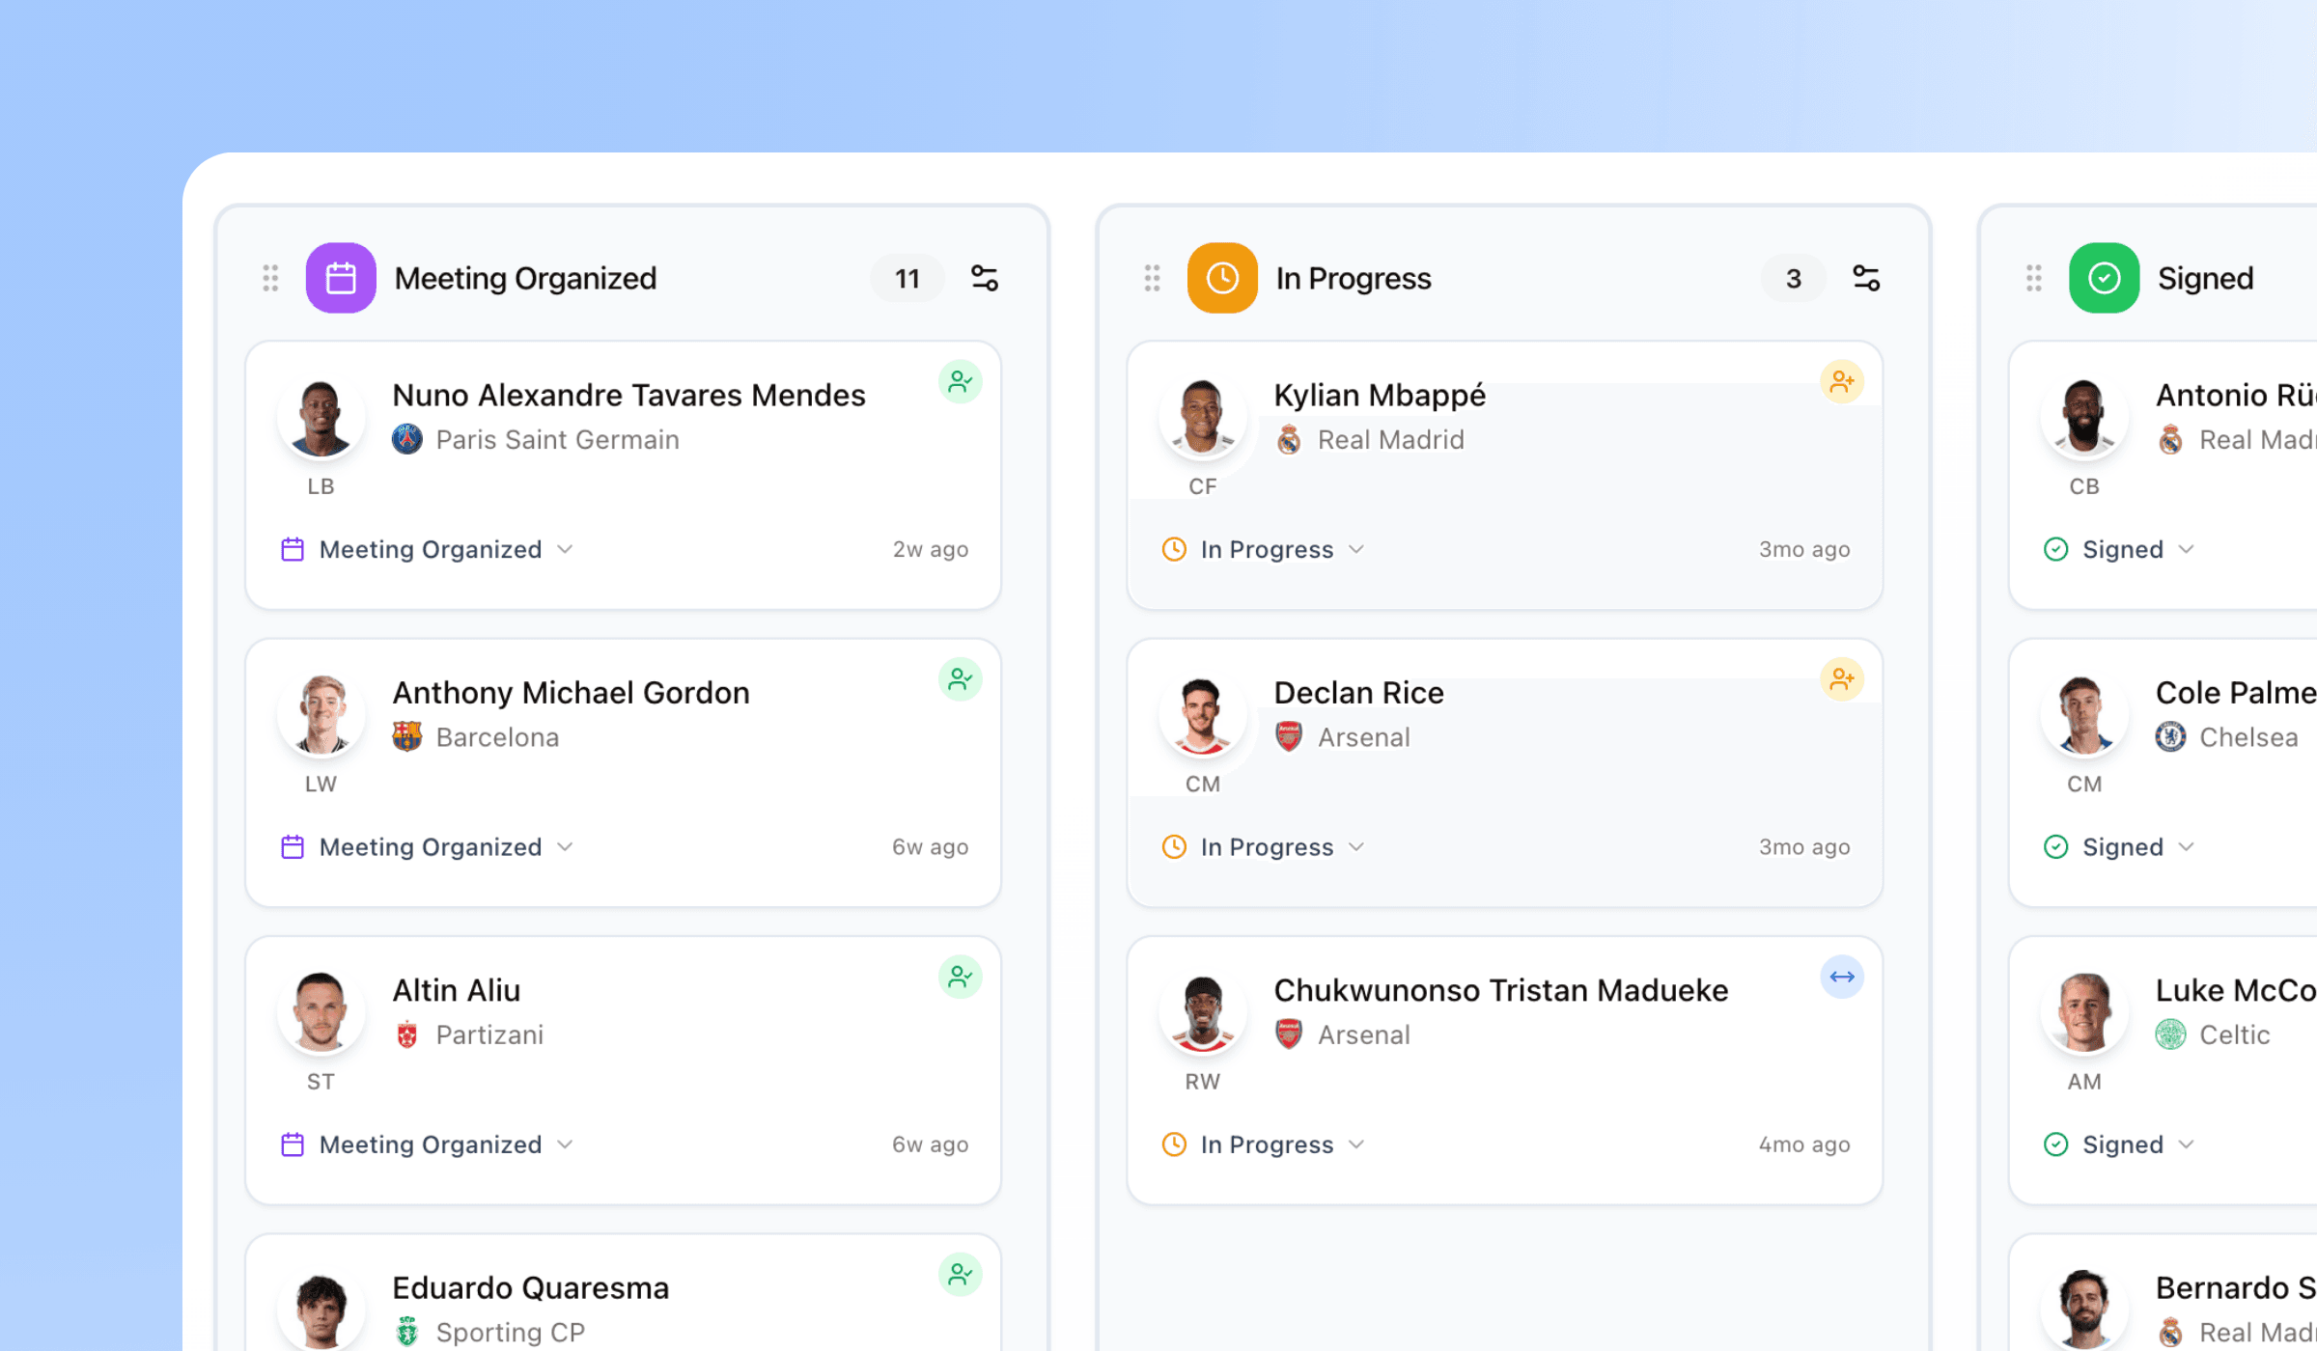Open filter settings for In Progress column
The image size is (2317, 1351).
click(x=1866, y=278)
